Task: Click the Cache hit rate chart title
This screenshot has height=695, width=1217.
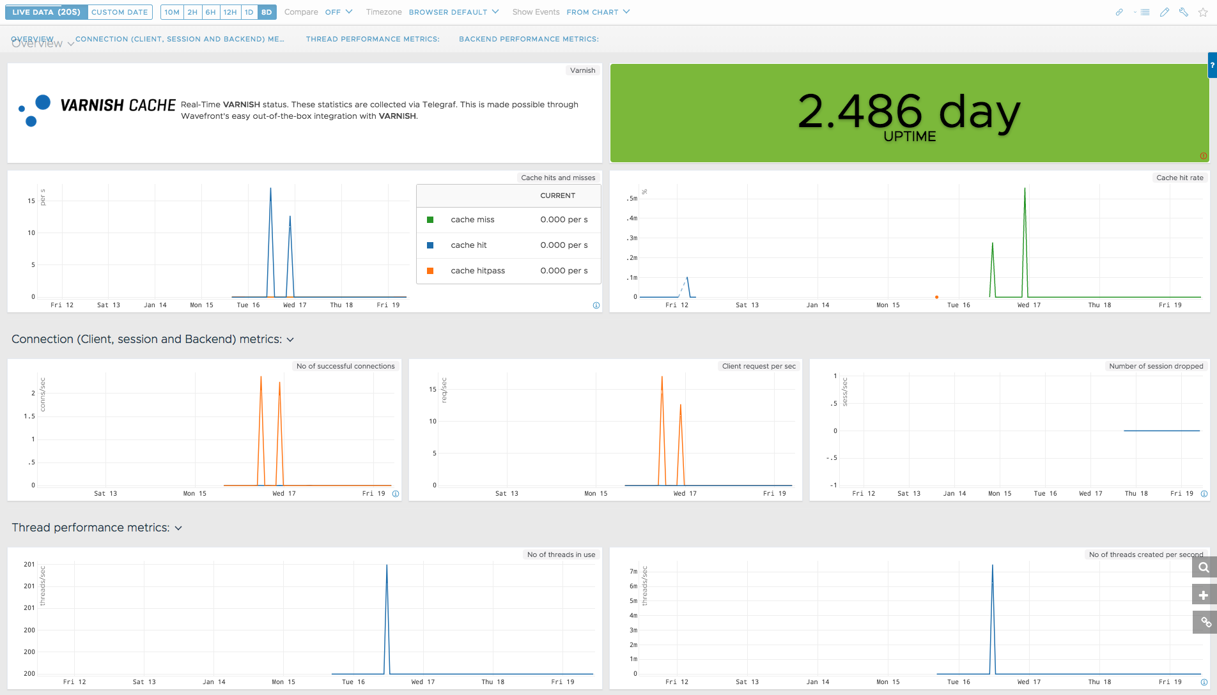Action: 1180,178
